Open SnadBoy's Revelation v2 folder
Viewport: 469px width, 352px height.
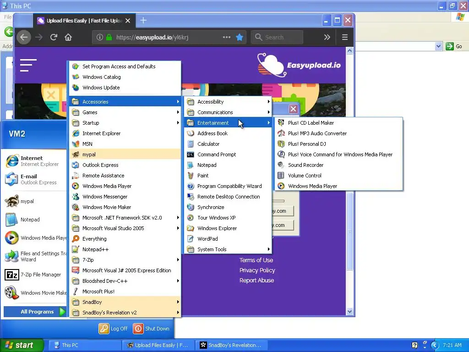coord(125,313)
